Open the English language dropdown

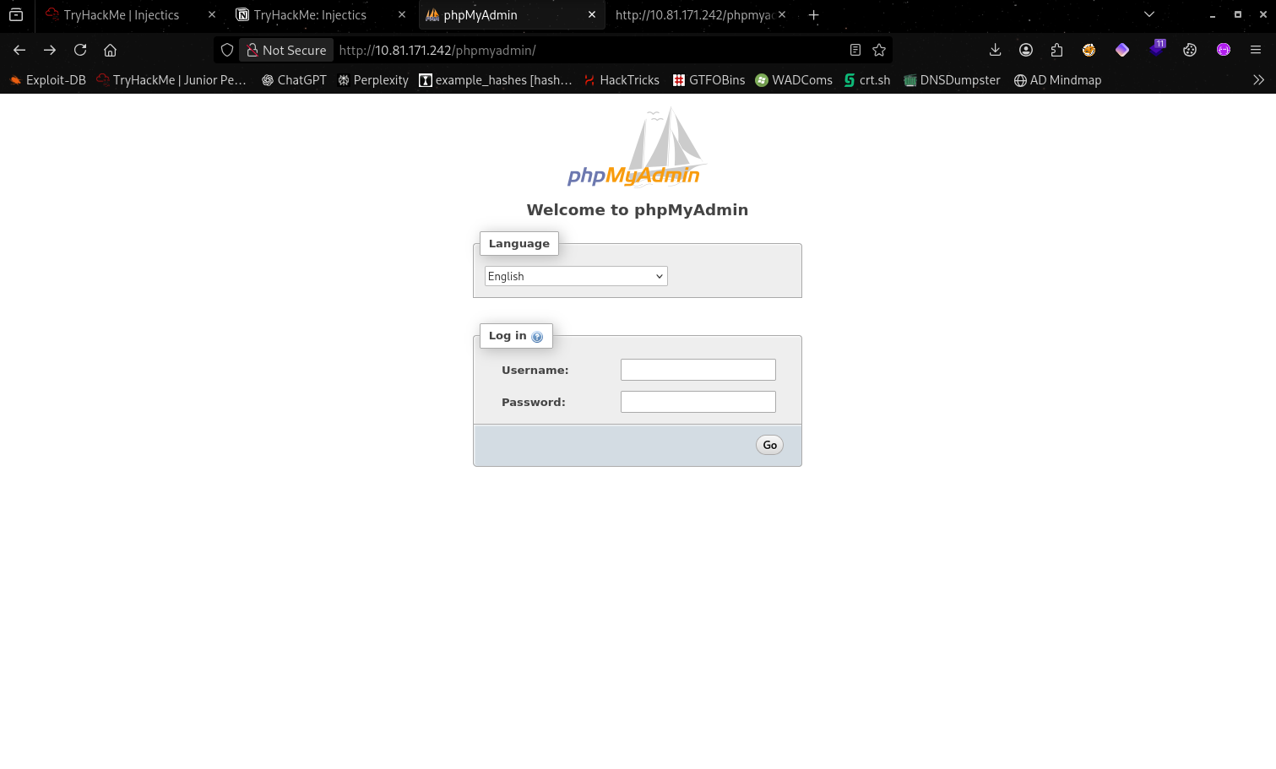[576, 276]
